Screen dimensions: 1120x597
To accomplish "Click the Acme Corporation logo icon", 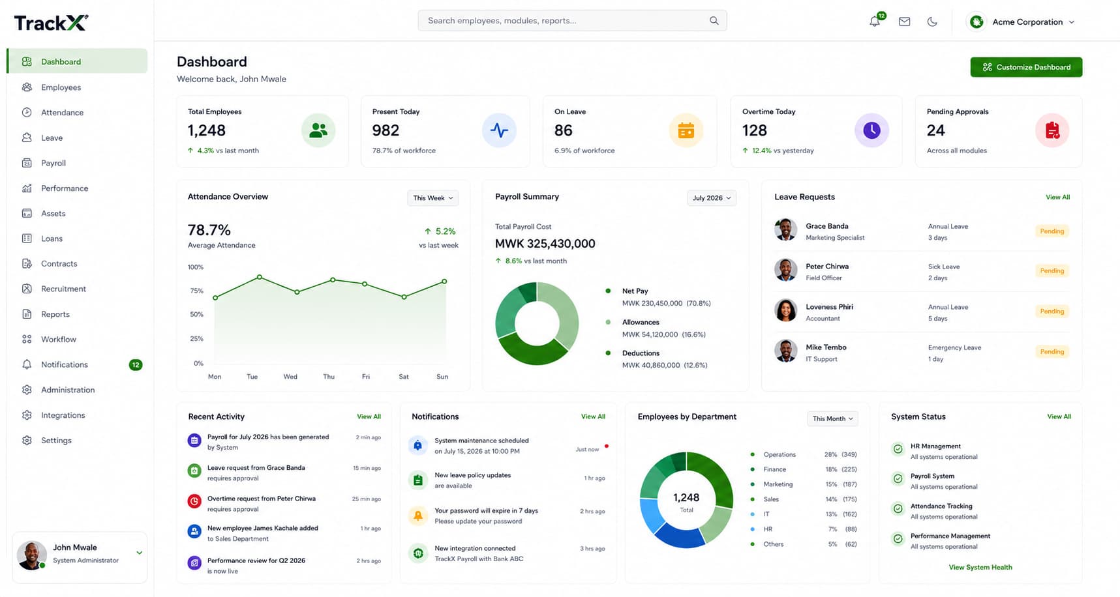I will [976, 22].
